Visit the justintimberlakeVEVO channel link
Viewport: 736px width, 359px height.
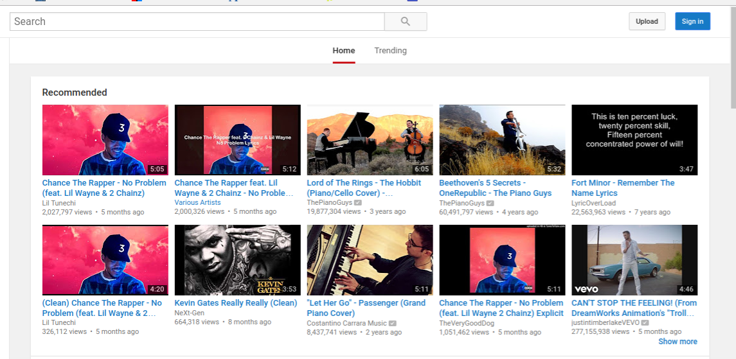coord(606,323)
